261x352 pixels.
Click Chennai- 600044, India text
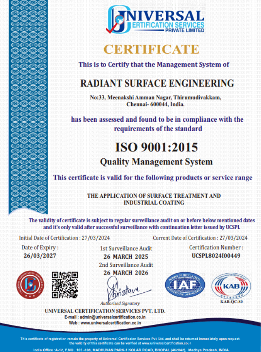156,104
